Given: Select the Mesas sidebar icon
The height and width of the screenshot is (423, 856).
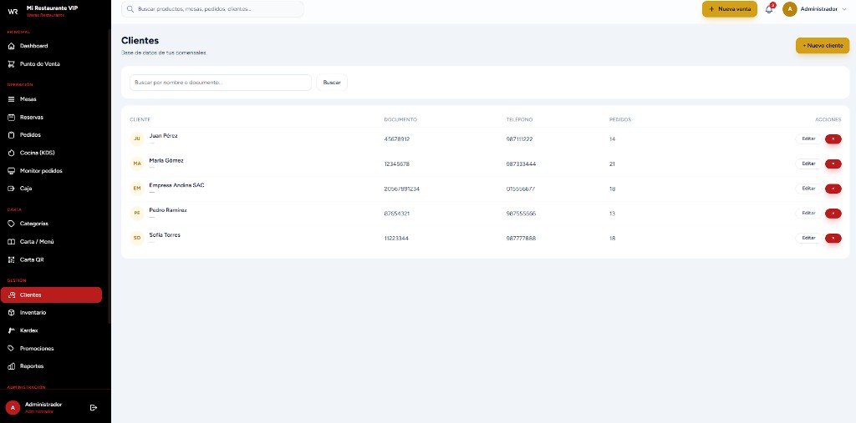Looking at the screenshot, I should [11, 99].
